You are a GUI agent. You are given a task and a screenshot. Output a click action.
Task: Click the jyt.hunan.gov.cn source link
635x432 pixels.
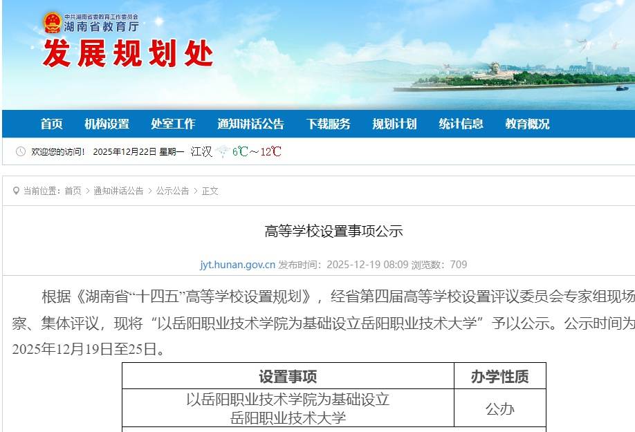tap(238, 265)
